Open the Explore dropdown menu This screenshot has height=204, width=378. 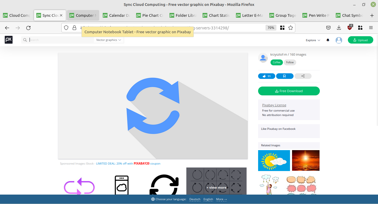[x=313, y=40]
